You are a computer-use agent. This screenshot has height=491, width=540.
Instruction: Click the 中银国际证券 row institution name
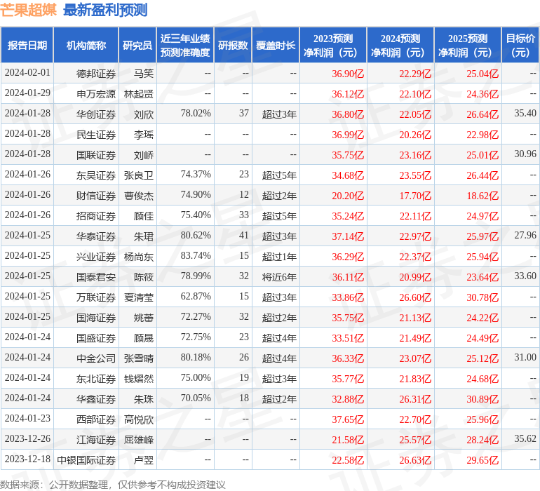[x=86, y=460]
